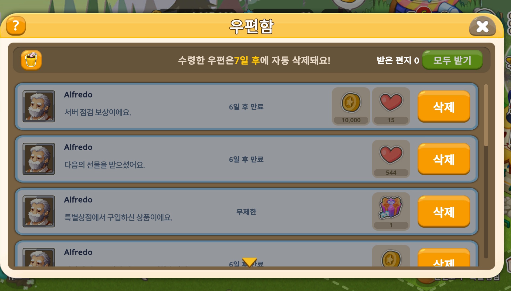This screenshot has height=291, width=511.
Task: Select the 544 hearts reward icon
Action: (391, 159)
